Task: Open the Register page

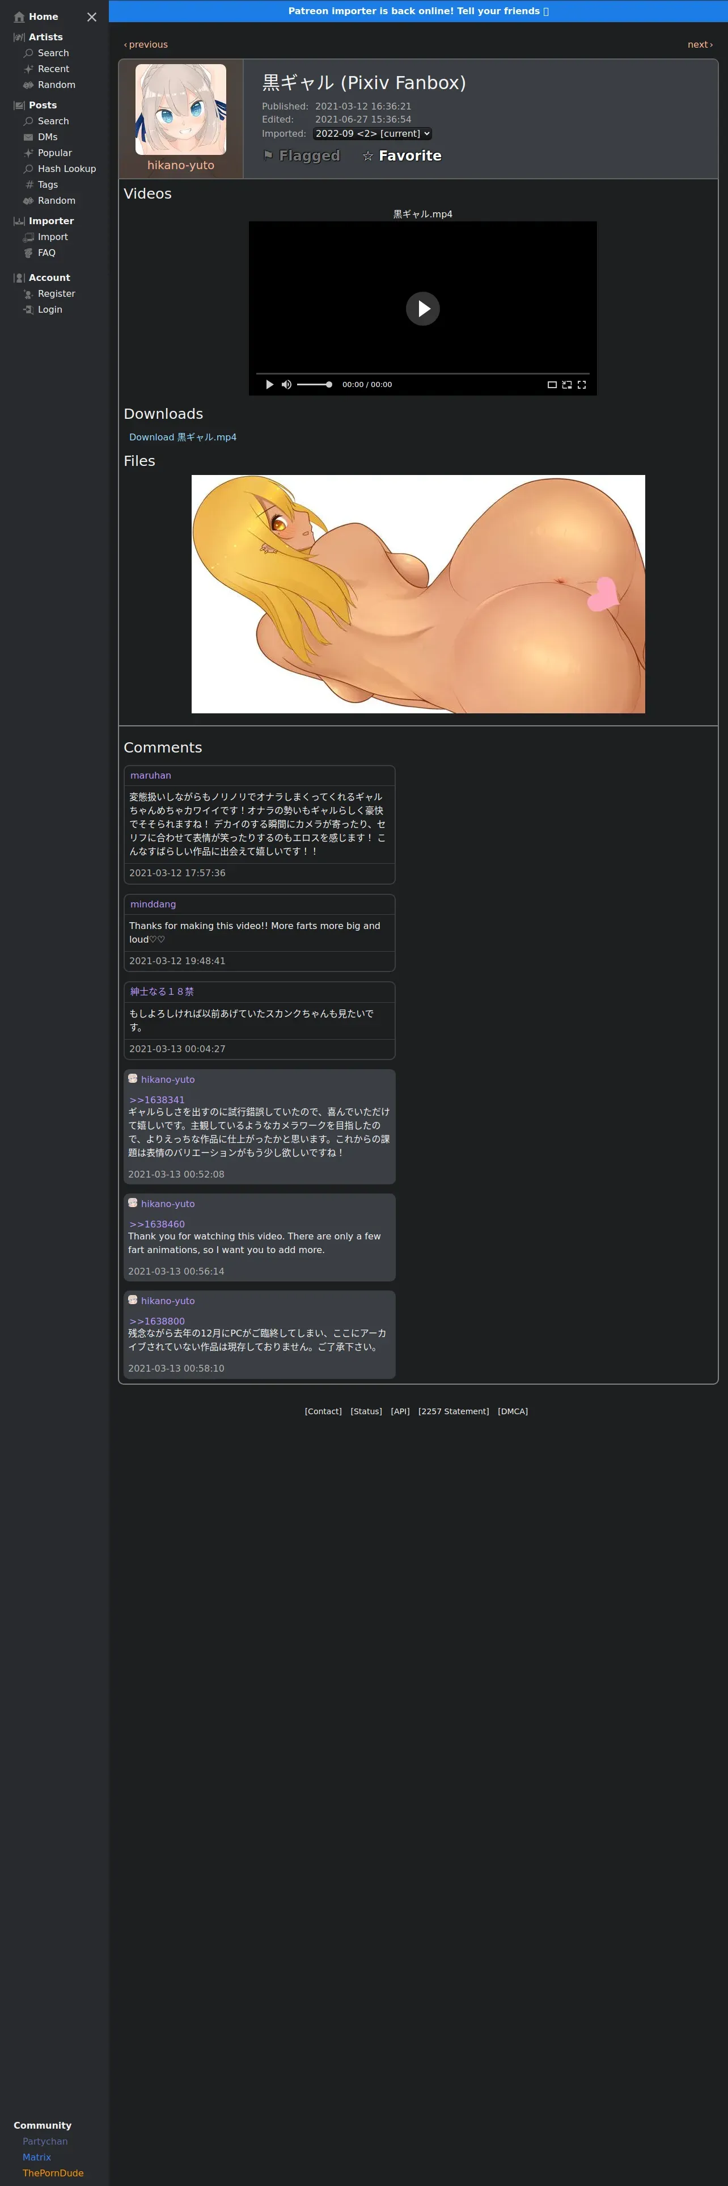Action: click(49, 293)
